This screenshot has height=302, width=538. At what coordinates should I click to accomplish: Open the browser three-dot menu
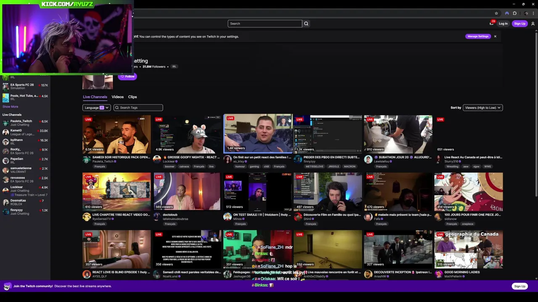coord(533,13)
